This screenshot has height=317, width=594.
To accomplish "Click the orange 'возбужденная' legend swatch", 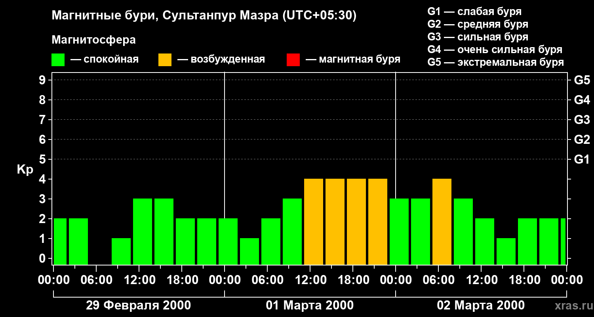I will pos(165,60).
